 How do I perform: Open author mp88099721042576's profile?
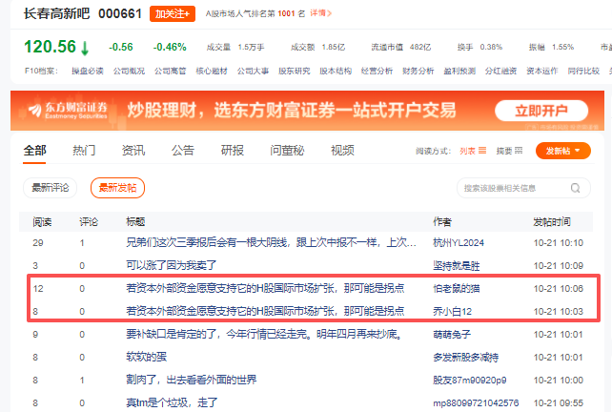click(476, 403)
